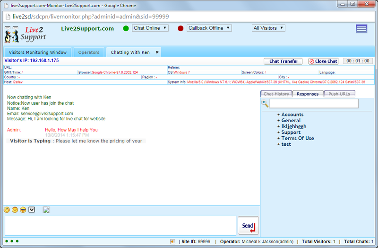Close the Chatting With Ken tab
Image resolution: width=378 pixels, height=248 pixels.
[157, 52]
